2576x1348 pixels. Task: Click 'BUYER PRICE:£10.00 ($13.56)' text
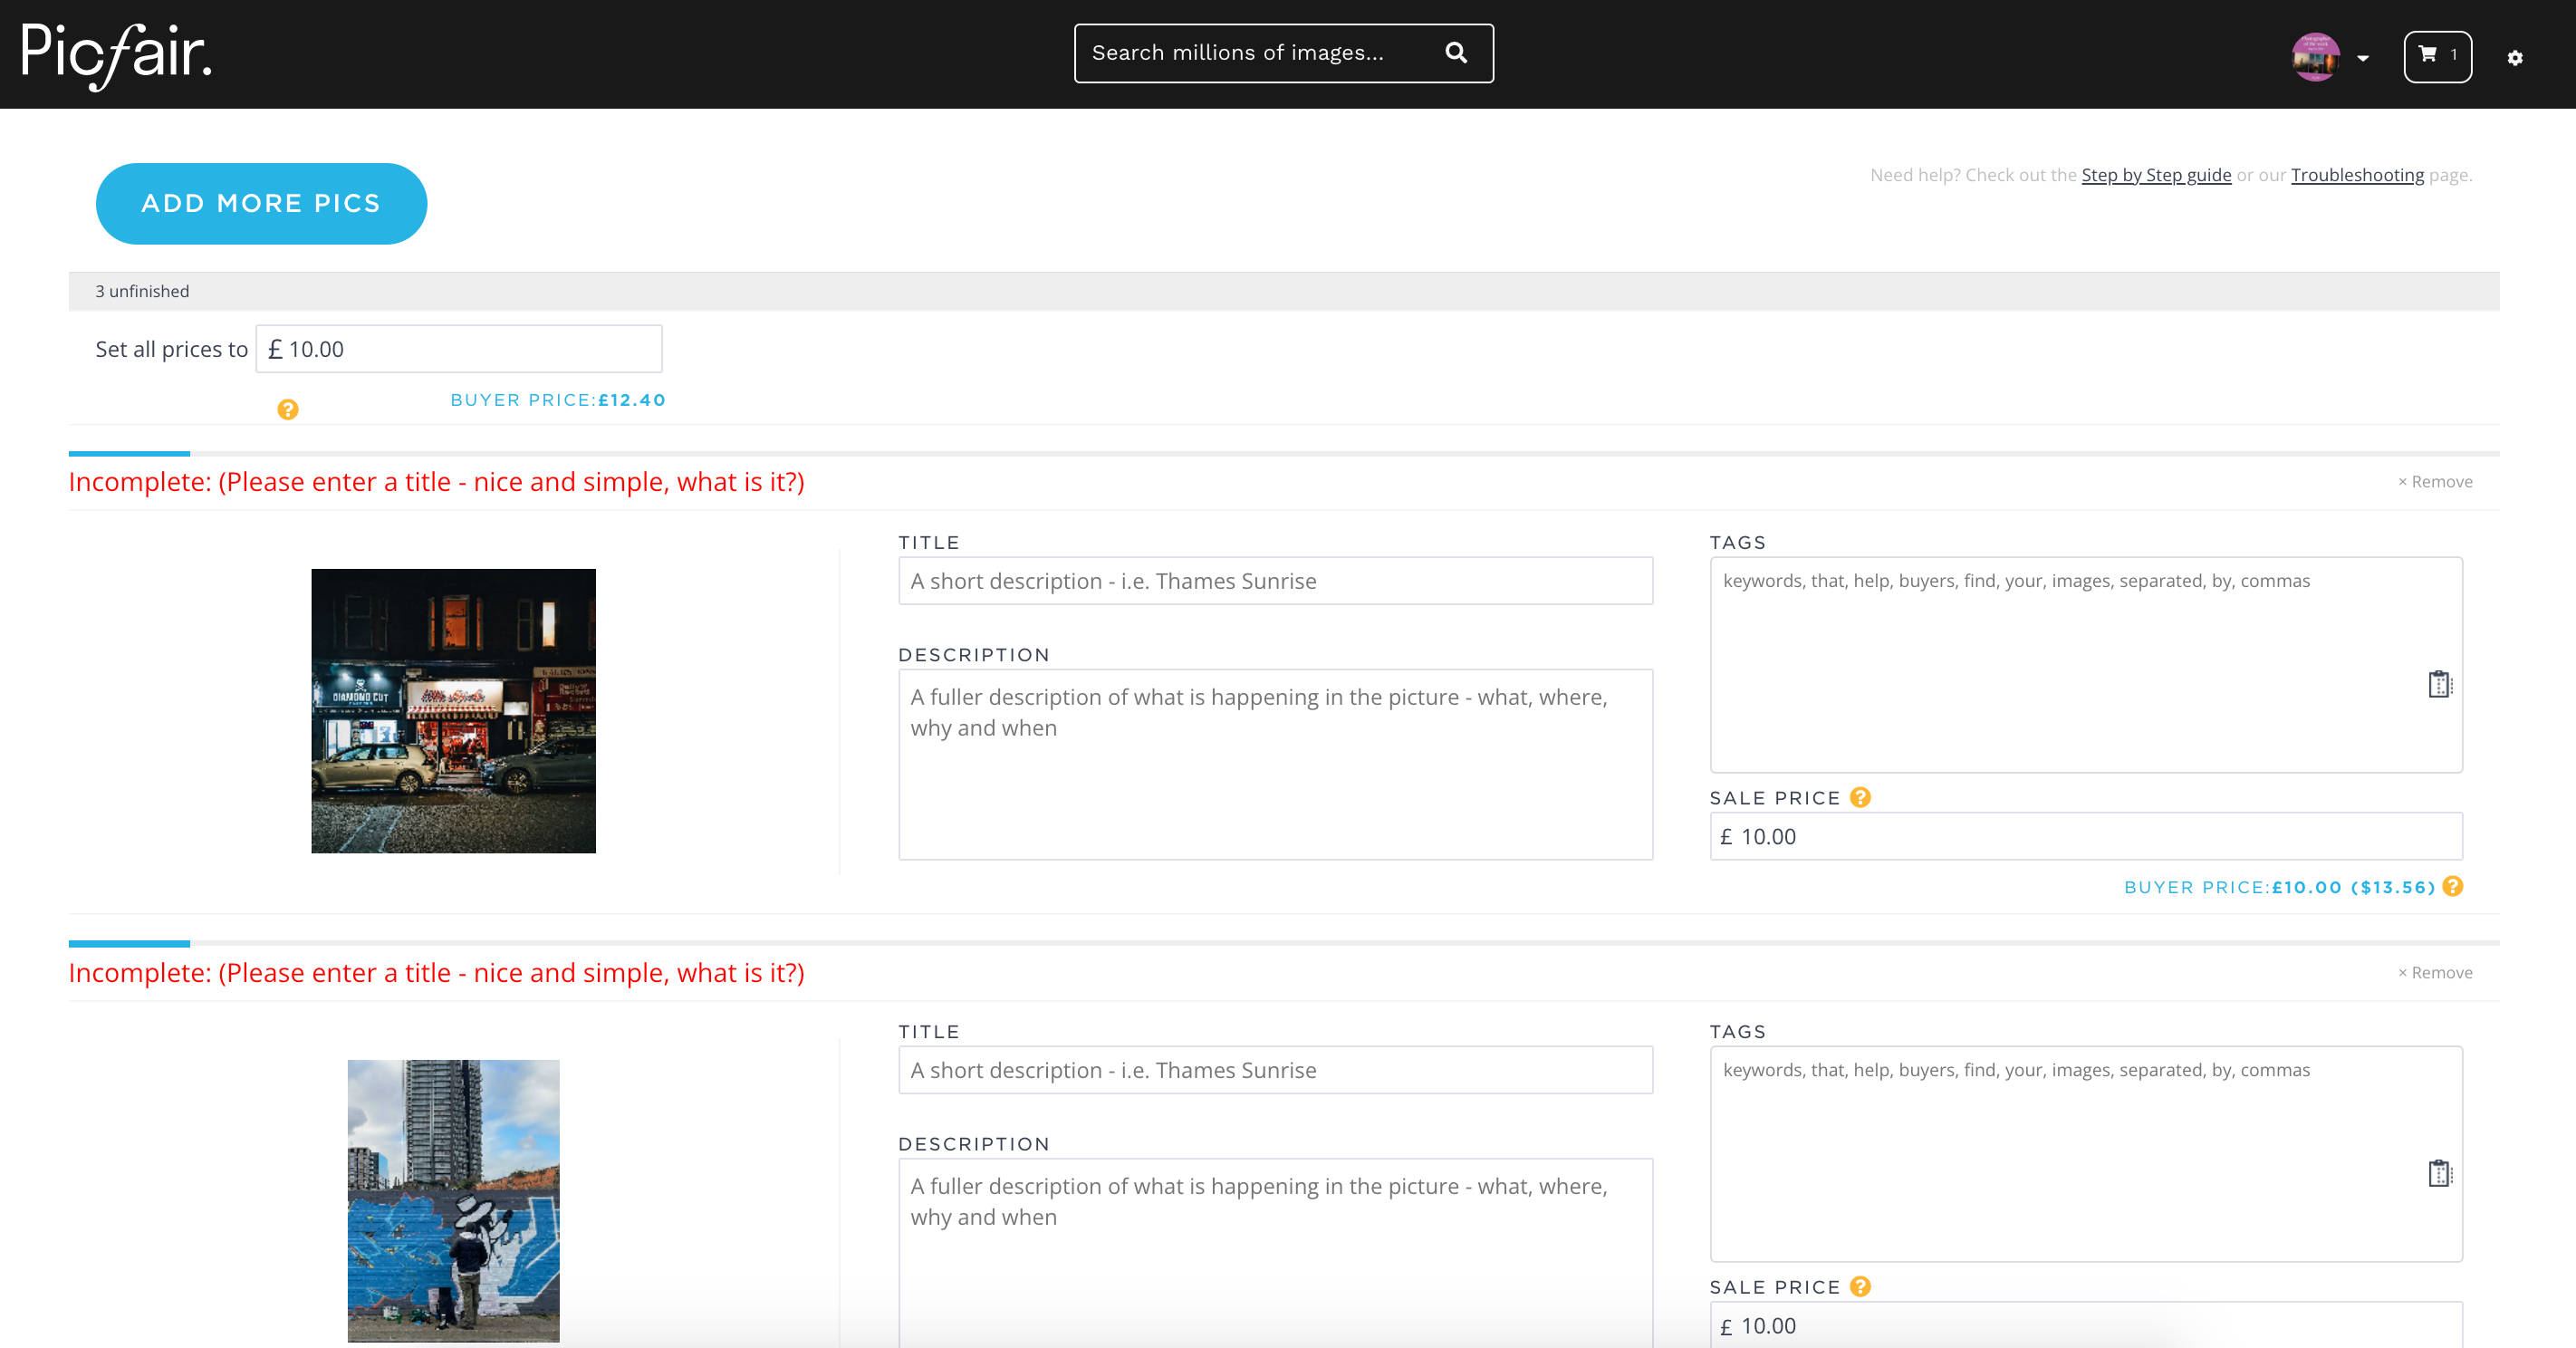click(x=2279, y=887)
